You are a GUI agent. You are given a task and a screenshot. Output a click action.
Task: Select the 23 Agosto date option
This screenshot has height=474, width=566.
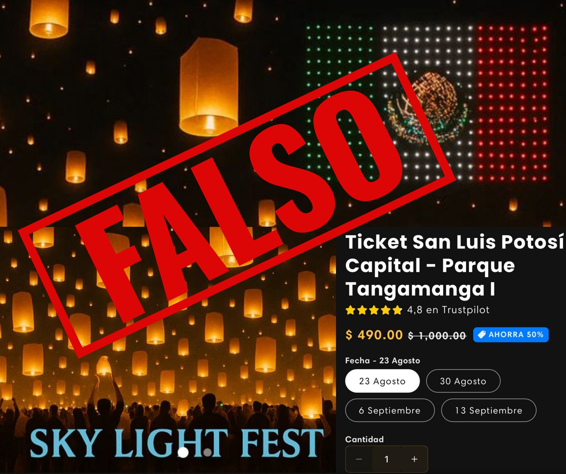click(382, 381)
